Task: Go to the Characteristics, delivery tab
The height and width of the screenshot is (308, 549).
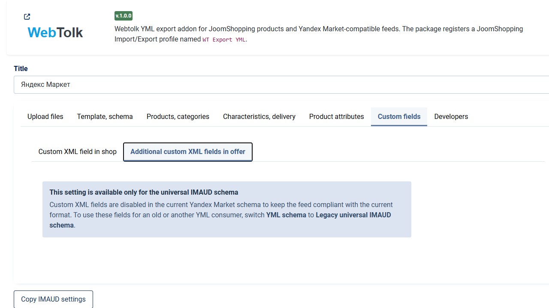Action: (x=259, y=116)
